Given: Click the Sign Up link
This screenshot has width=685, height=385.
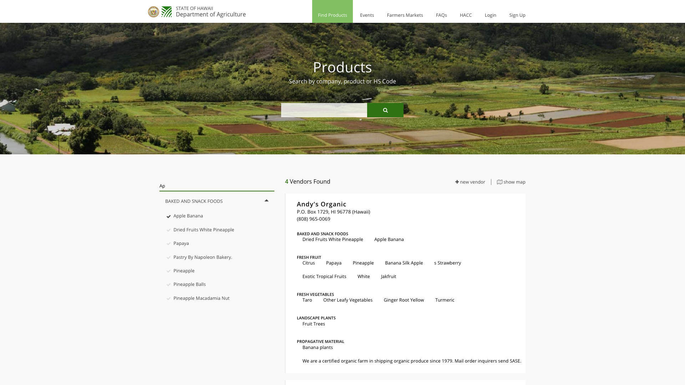Looking at the screenshot, I should click(x=517, y=15).
